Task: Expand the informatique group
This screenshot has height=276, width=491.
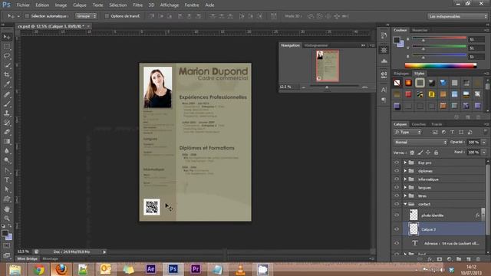Action: (x=405, y=179)
